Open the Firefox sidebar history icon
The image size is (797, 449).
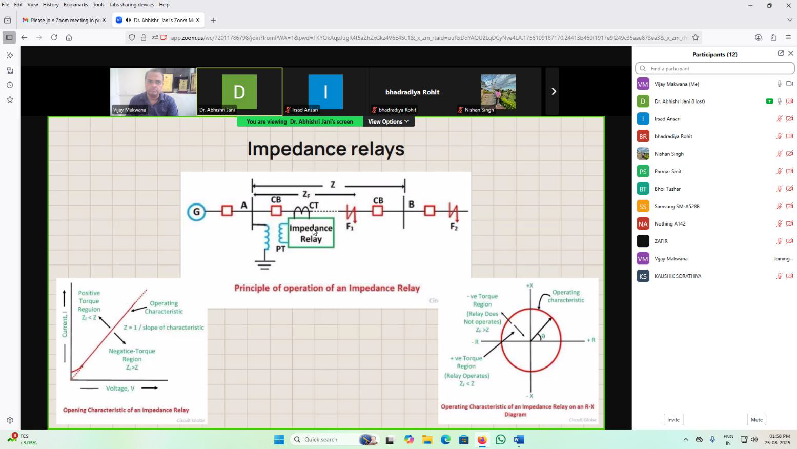point(9,85)
